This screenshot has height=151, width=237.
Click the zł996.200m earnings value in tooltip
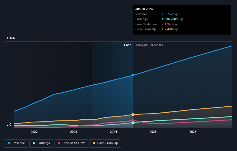point(170,19)
